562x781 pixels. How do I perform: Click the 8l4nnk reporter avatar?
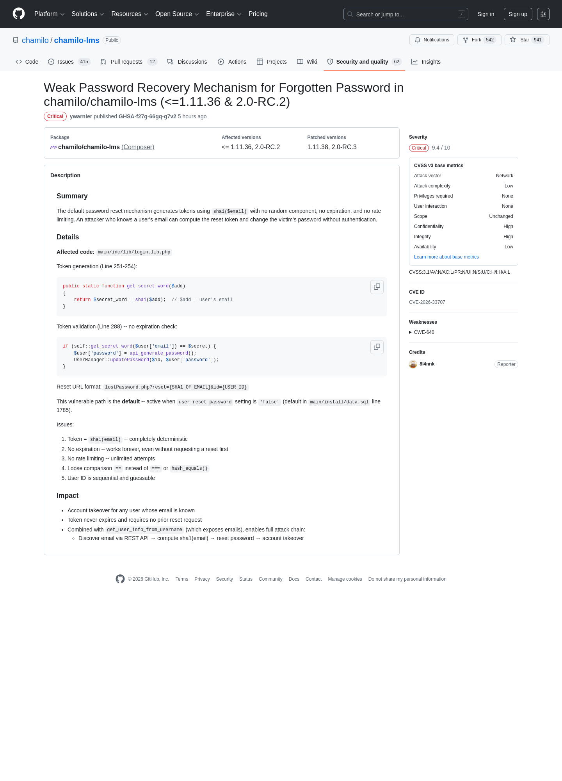pos(413,364)
